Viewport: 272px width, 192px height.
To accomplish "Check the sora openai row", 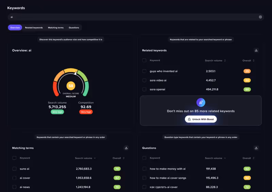I will 144,89.
